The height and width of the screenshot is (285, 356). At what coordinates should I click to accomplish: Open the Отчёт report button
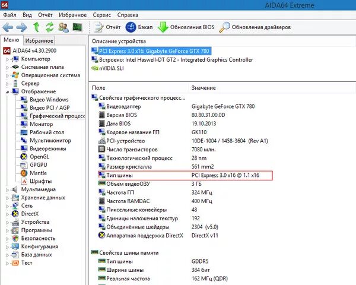click(107, 27)
